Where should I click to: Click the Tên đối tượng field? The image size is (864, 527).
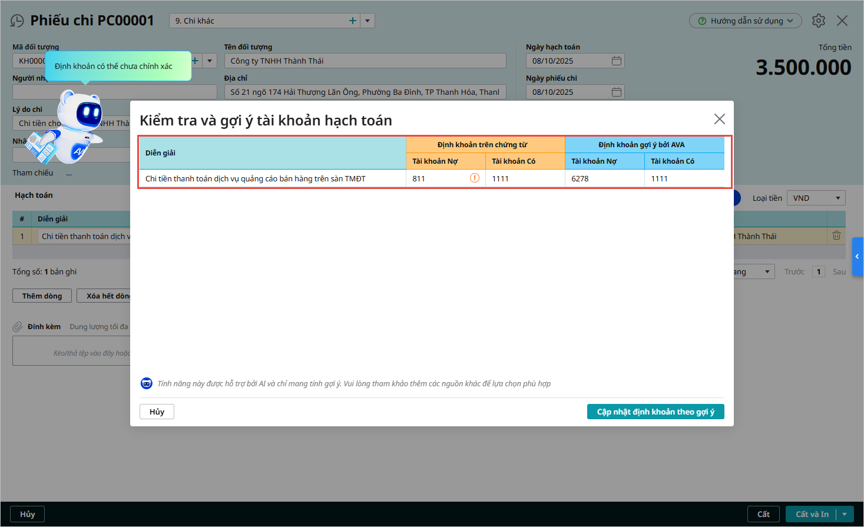[365, 61]
